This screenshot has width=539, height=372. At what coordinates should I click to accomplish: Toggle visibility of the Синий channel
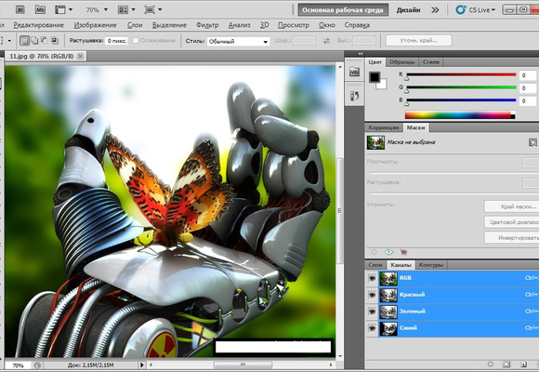click(372, 328)
